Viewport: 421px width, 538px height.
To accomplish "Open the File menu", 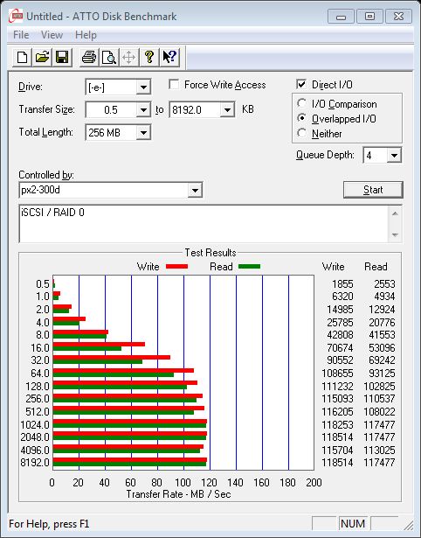I will click(21, 35).
